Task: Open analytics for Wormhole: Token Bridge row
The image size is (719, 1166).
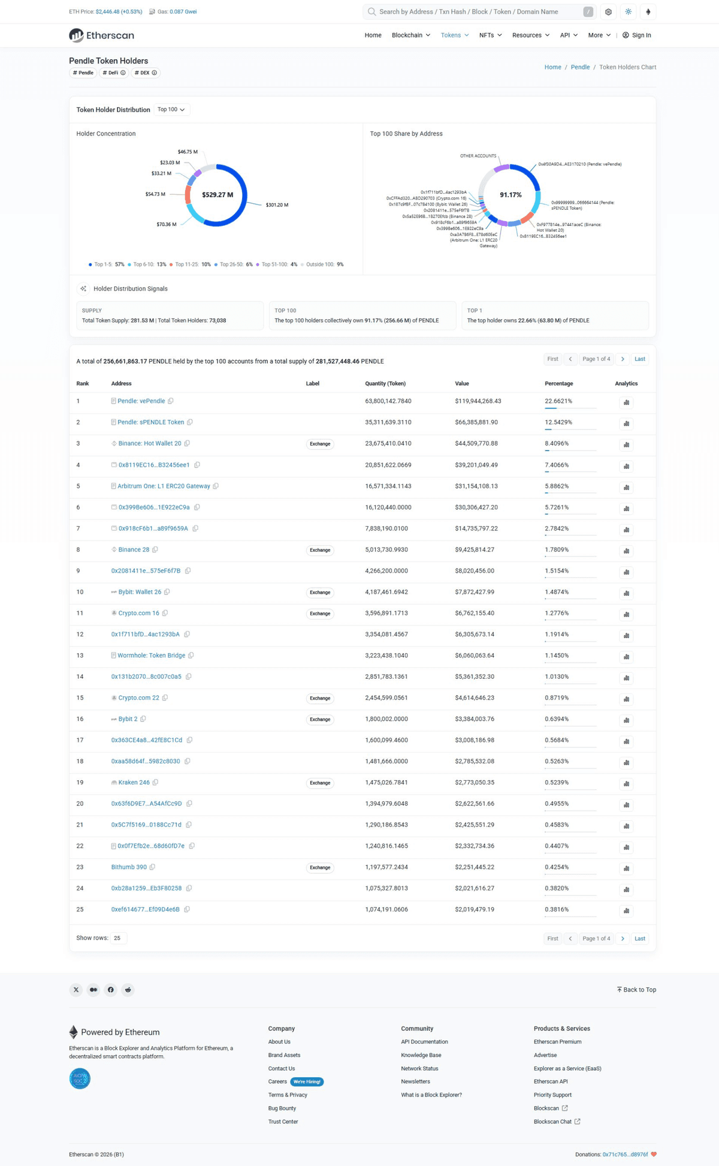Action: pyautogui.click(x=626, y=657)
